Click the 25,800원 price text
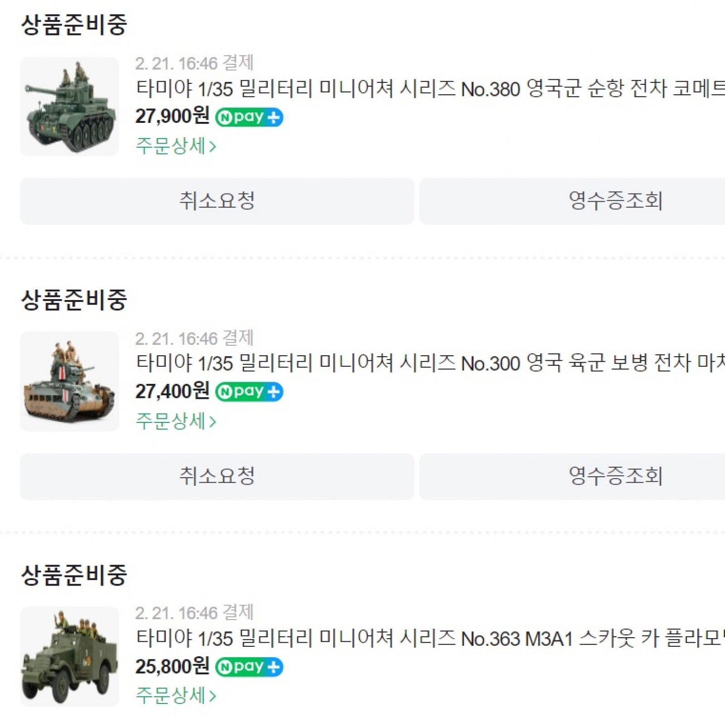The image size is (725, 722). 172,666
